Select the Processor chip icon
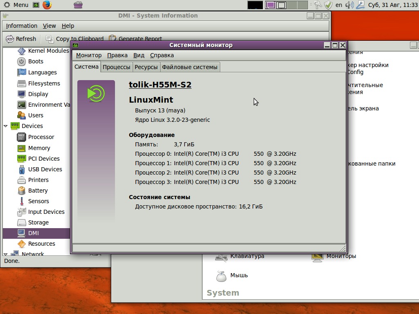 (x=21, y=137)
